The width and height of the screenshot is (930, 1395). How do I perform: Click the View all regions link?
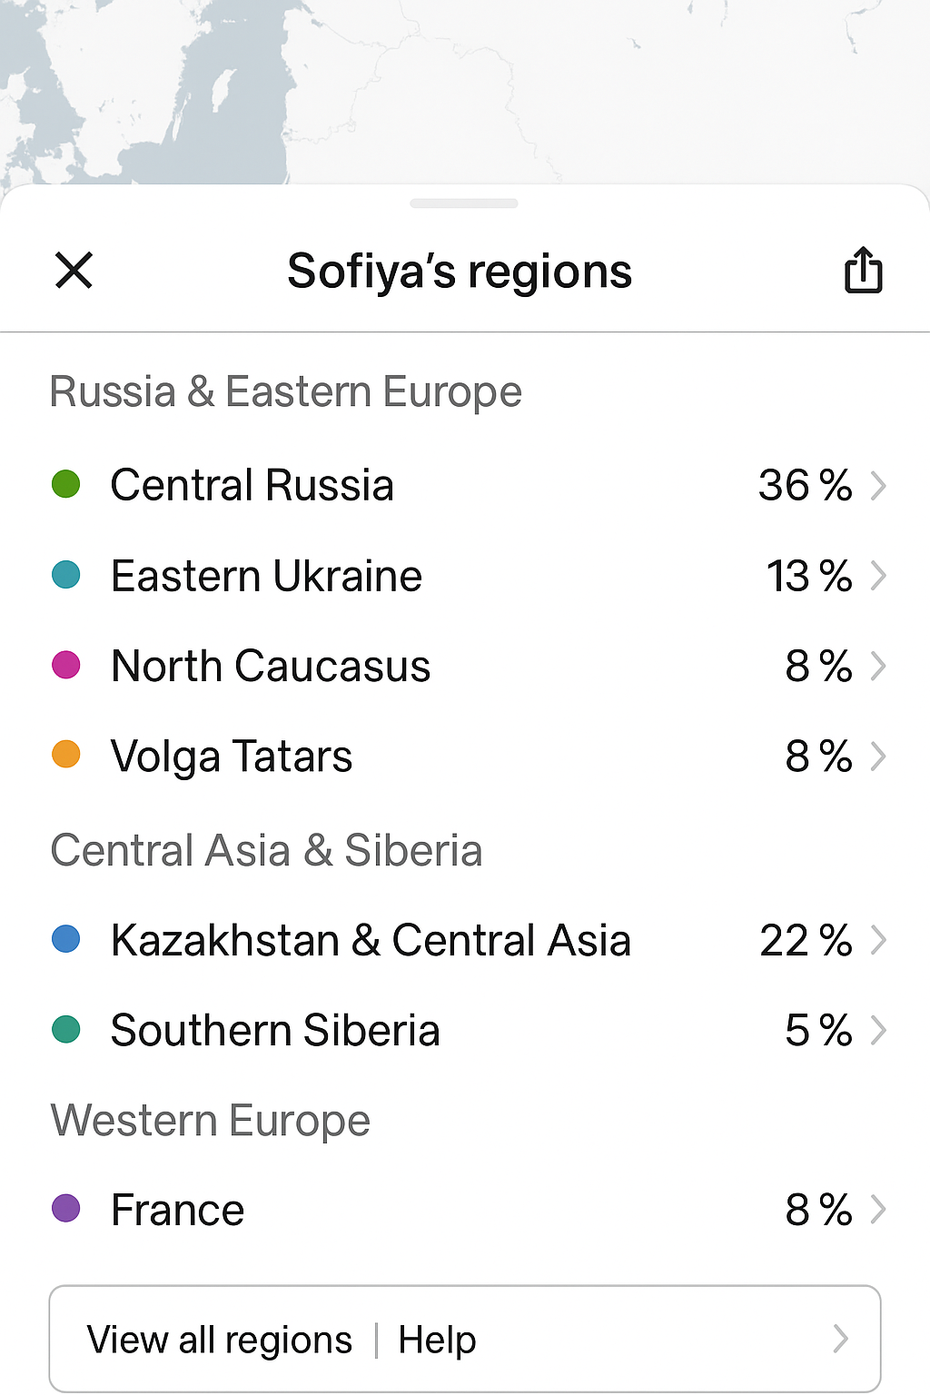click(x=220, y=1340)
